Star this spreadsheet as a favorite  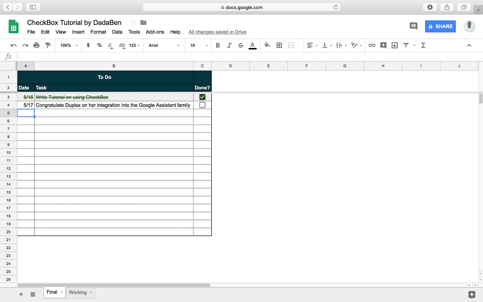tap(133, 22)
